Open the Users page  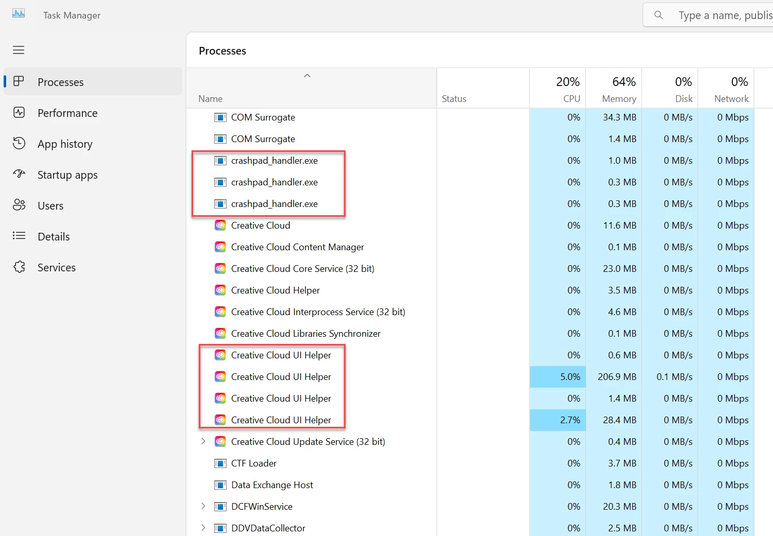tap(93, 205)
